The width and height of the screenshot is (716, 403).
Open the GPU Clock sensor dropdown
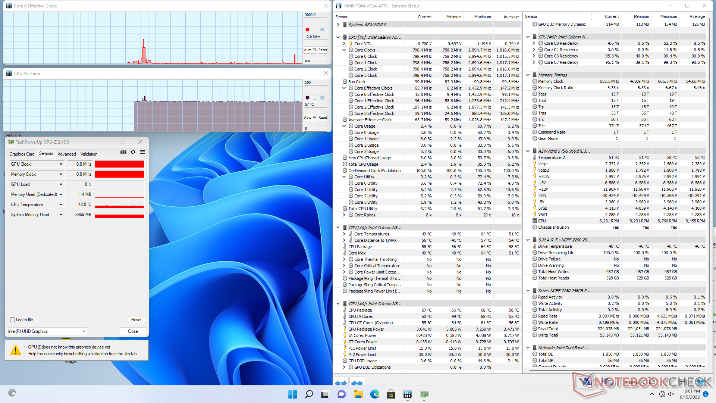(61, 164)
